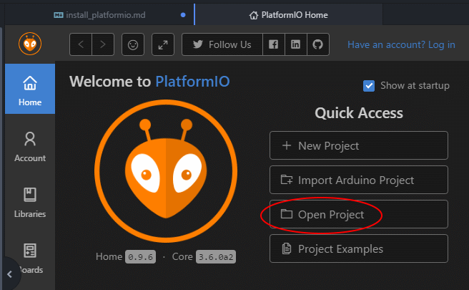Select the PlatformIO Home tab
The width and height of the screenshot is (469, 290).
(289, 15)
